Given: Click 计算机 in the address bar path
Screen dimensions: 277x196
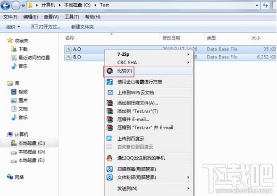Looking at the screenshot, I should pos(48,5).
